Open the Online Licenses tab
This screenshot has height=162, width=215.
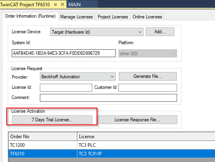[147, 17]
